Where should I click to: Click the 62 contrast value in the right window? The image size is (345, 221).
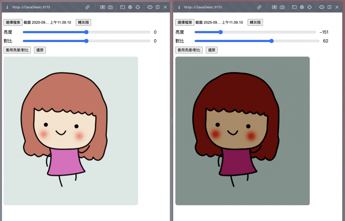click(326, 41)
